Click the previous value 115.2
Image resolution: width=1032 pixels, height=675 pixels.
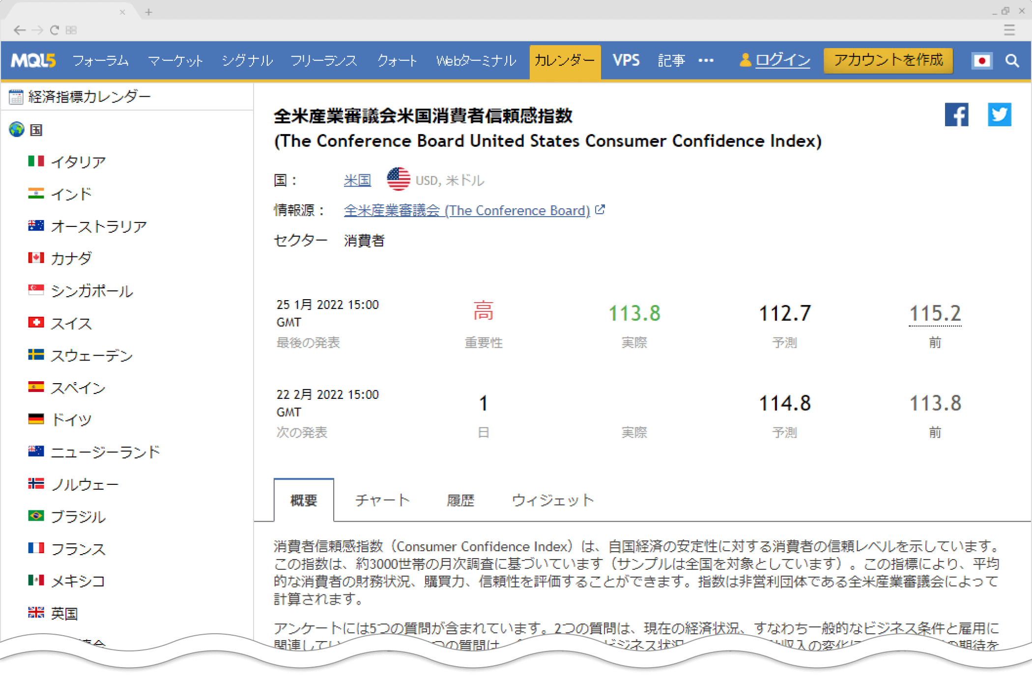935,313
